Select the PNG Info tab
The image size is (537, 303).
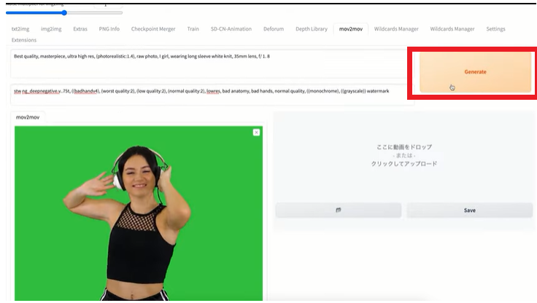(x=109, y=29)
